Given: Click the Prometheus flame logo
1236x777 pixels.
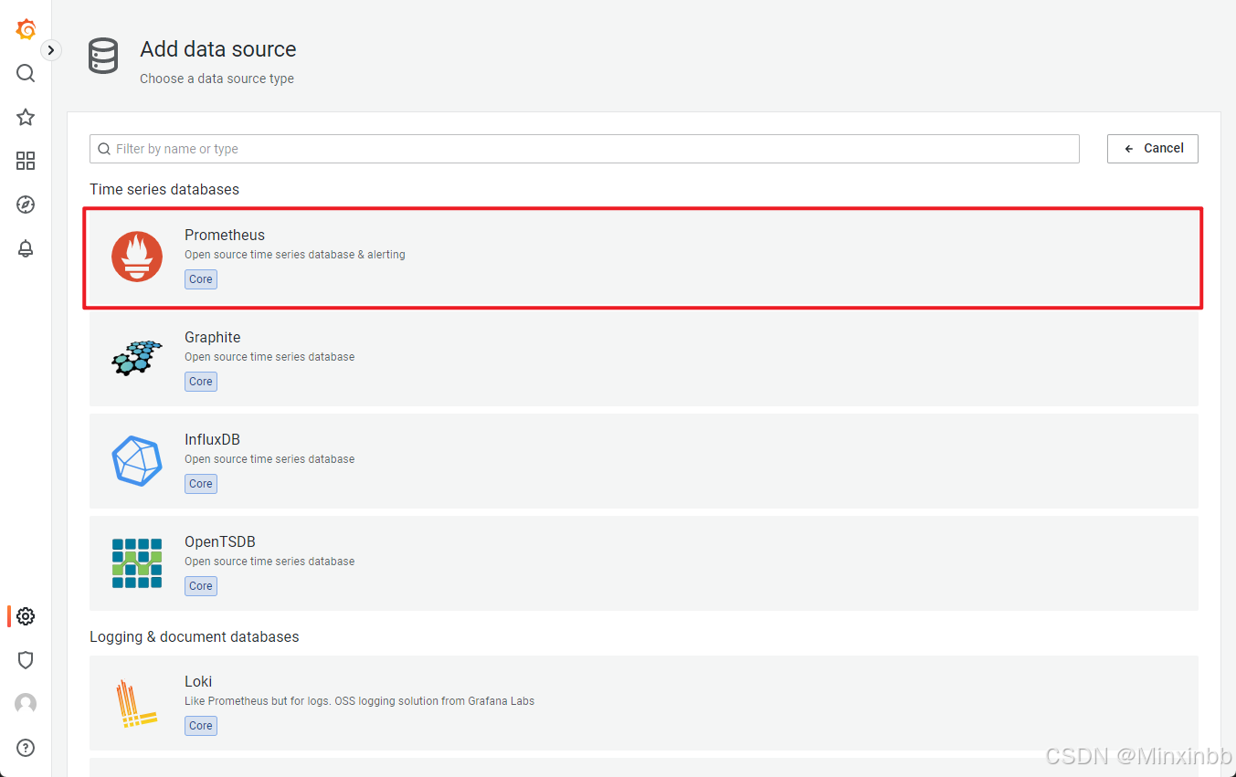Looking at the screenshot, I should 137,257.
